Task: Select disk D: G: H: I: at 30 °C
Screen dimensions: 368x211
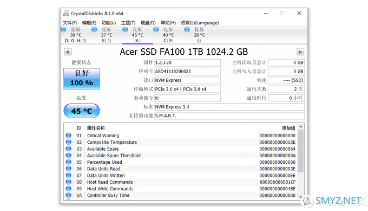Action: [x=76, y=35]
